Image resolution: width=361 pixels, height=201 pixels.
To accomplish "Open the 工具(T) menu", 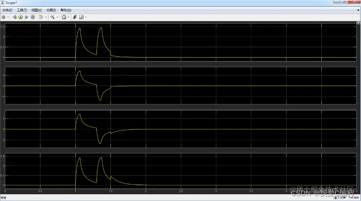I will coord(22,10).
